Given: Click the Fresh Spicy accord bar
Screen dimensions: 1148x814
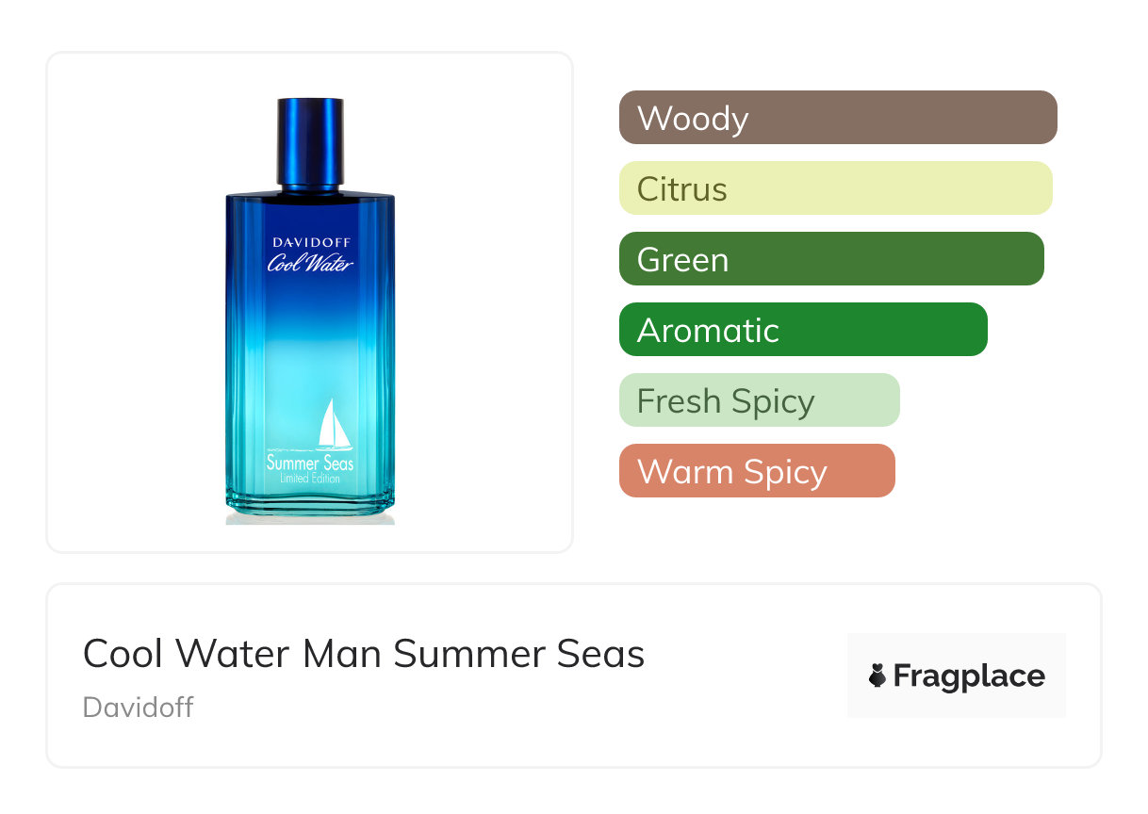Looking at the screenshot, I should [x=759, y=400].
